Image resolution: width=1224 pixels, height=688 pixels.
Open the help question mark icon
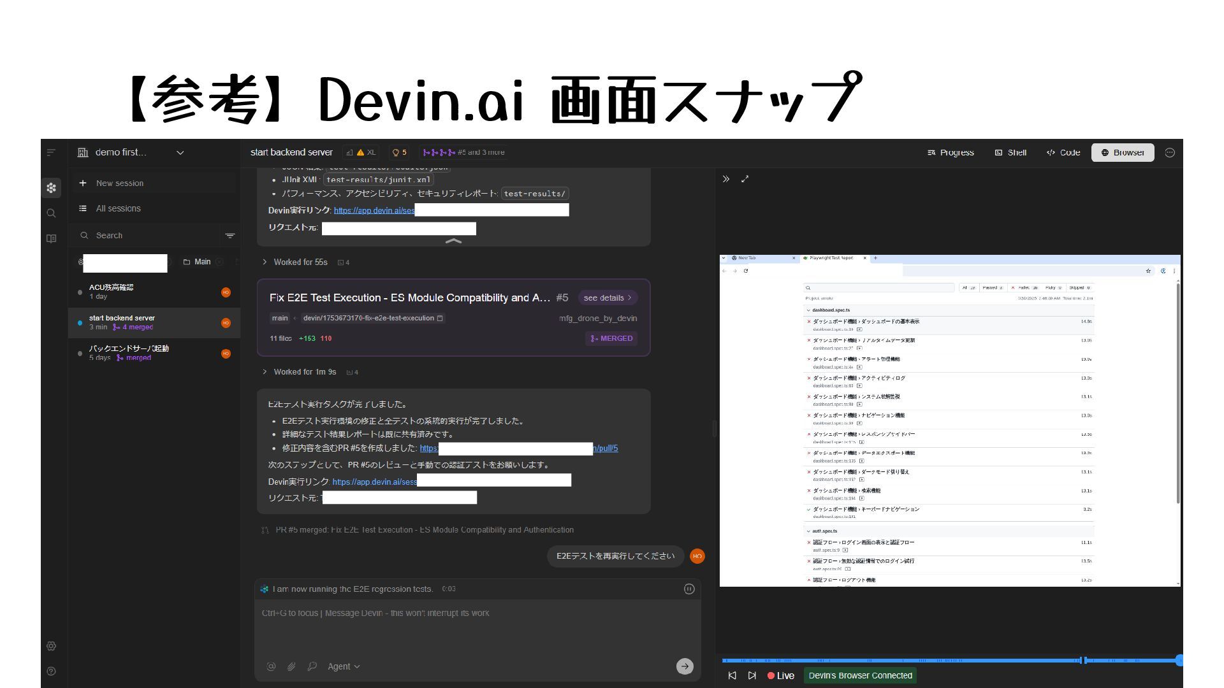pyautogui.click(x=52, y=671)
